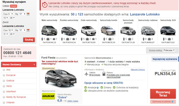The image size is (179, 106).
Task: Open the return month dropdown
Action: [x=20, y=30]
